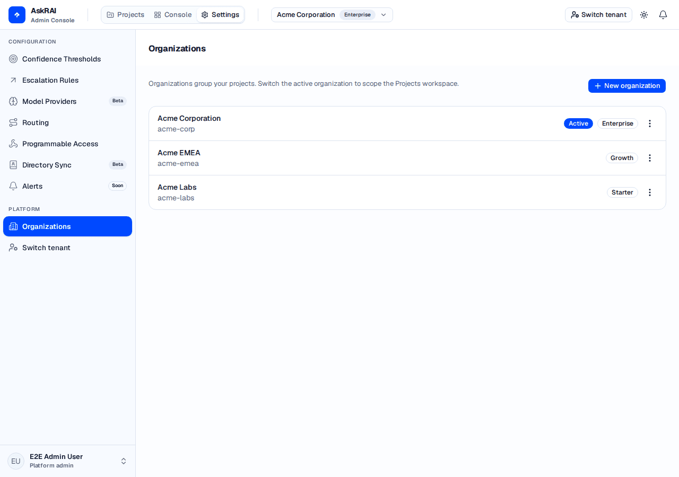Open Escalation Rules settings
This screenshot has height=477, width=679.
tap(67, 80)
